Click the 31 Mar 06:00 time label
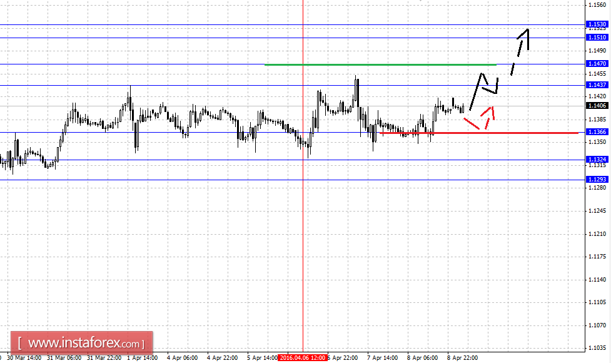Screen dimensions: 611x363 click(64, 357)
